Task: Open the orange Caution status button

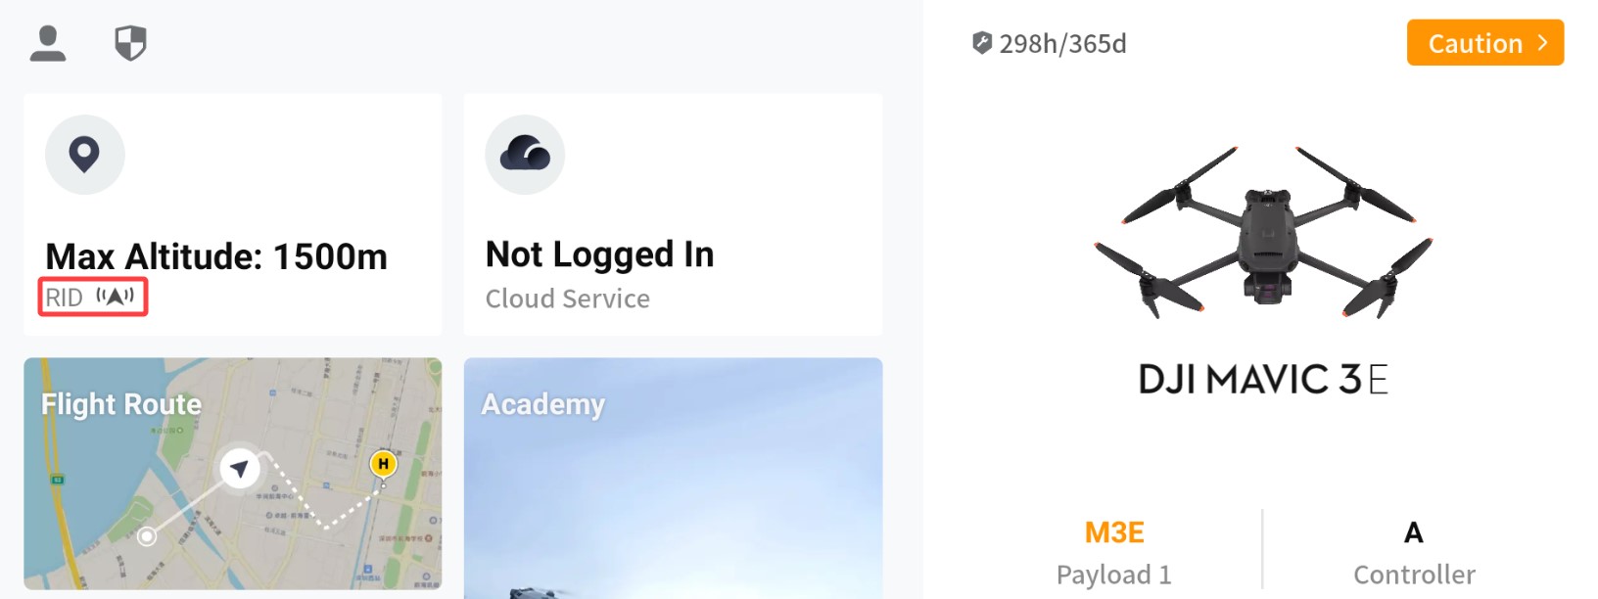Action: pos(1475,43)
